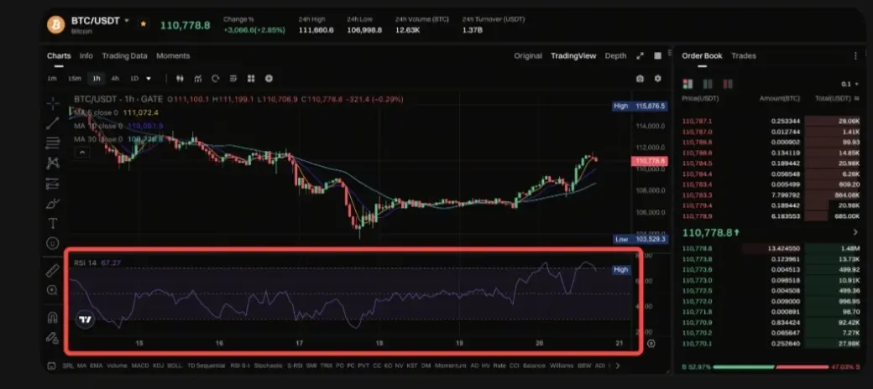This screenshot has height=389, width=873.
Task: Select the trend line drawing tool
Action: click(53, 122)
